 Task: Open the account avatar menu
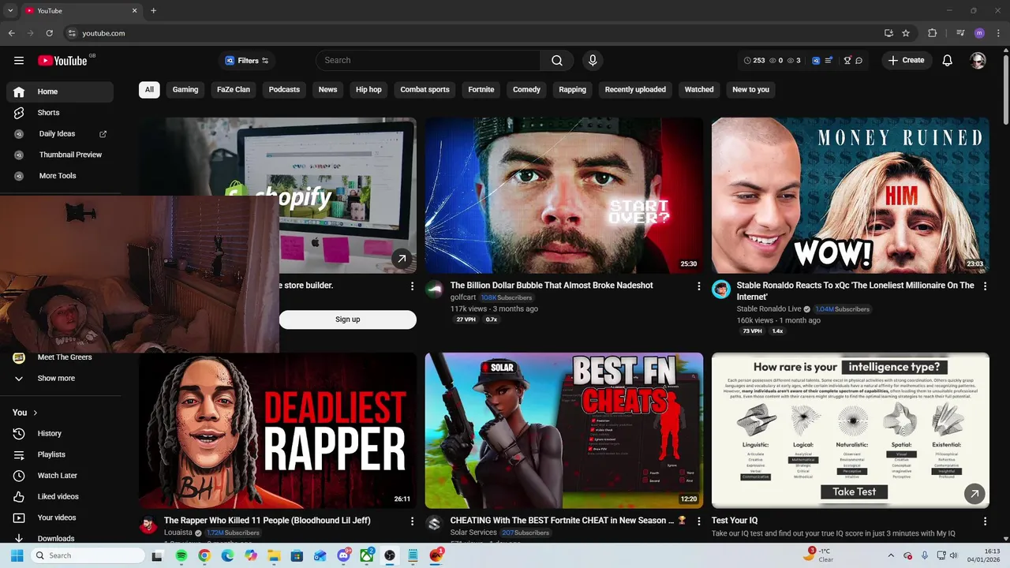(978, 61)
